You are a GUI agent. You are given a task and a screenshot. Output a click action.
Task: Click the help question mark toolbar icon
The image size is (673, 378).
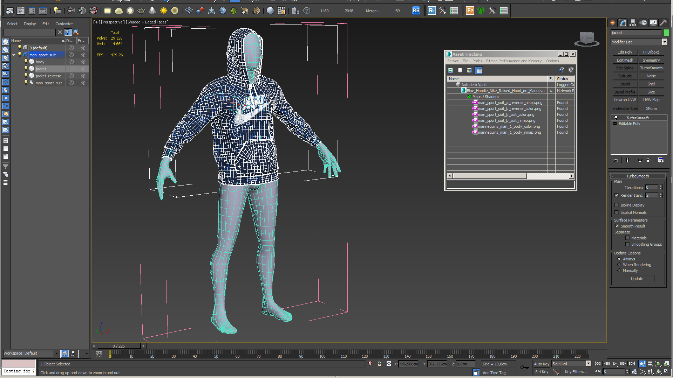307,11
